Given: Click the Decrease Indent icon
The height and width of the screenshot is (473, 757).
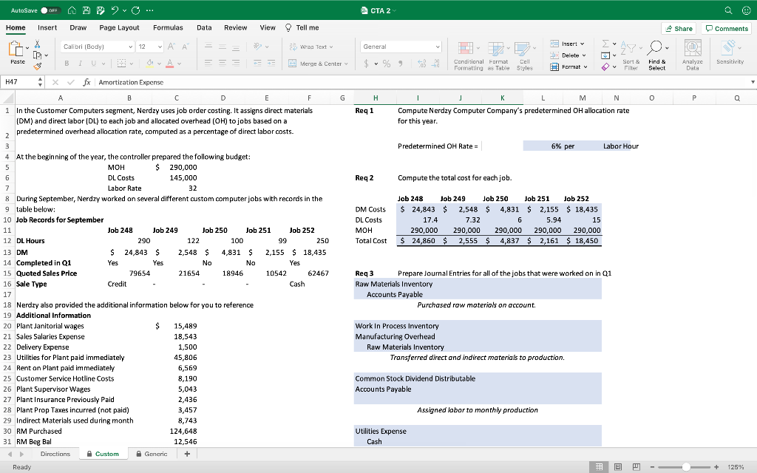Looking at the screenshot, I should click(258, 64).
